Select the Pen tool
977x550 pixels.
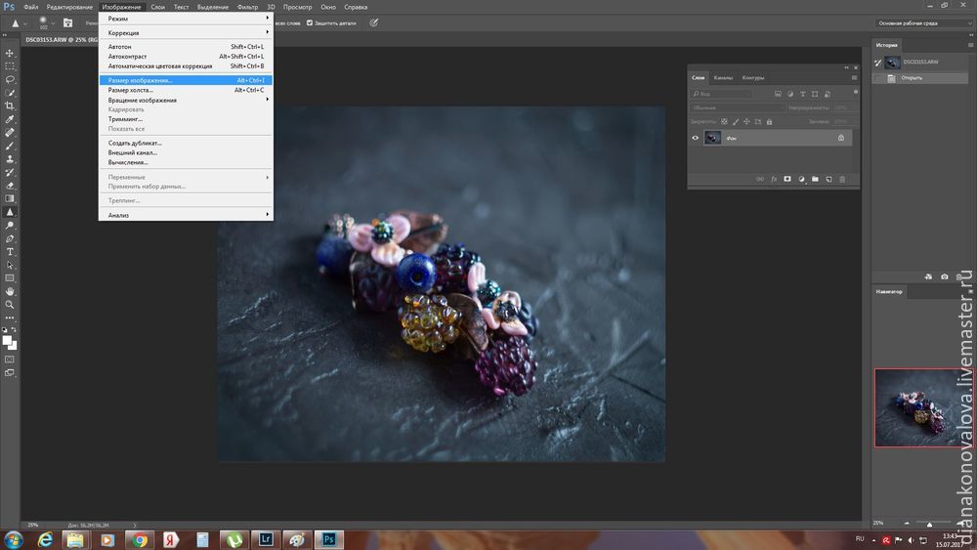(10, 238)
